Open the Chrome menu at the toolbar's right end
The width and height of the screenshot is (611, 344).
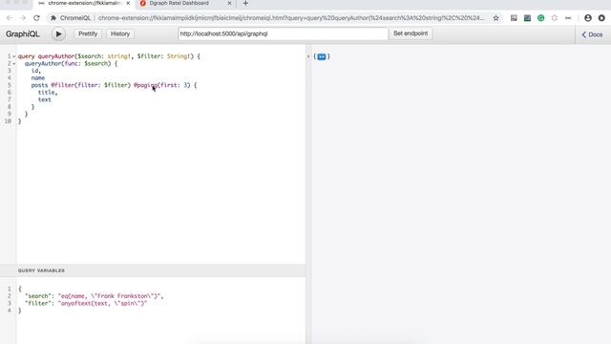[x=601, y=18]
